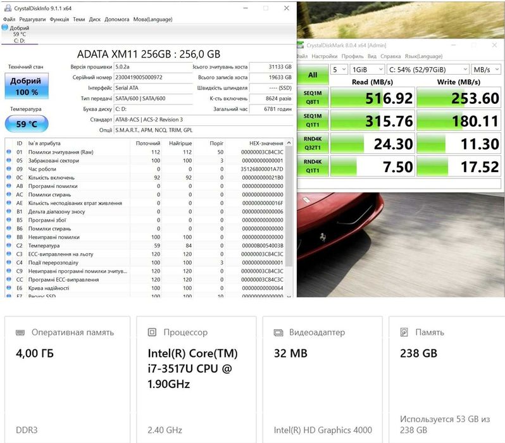Open the Теми menu
The width and height of the screenshot is (505, 443).
(x=79, y=20)
